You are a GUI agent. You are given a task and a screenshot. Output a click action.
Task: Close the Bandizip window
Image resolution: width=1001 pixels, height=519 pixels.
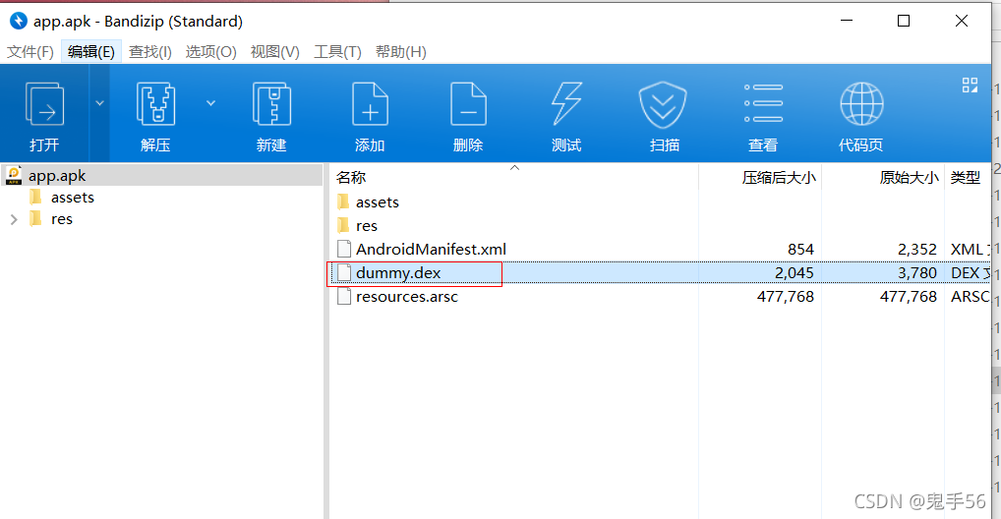962,21
